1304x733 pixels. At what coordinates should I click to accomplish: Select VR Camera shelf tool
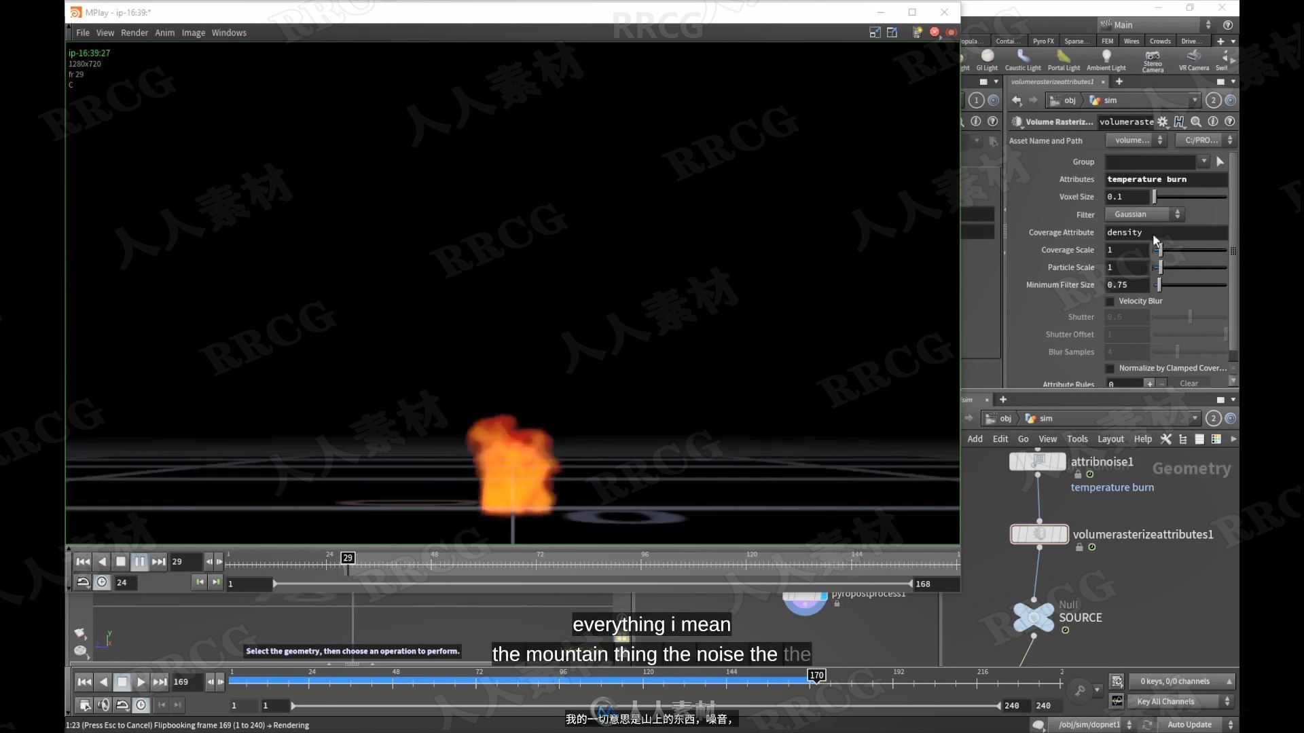pos(1194,60)
